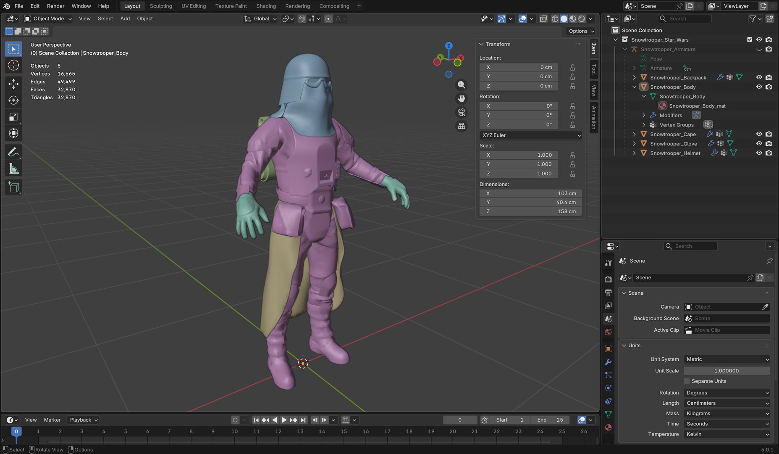Uncheck Snowtrooper_Star_Wars collection checkbox
The width and height of the screenshot is (779, 454).
click(x=750, y=40)
